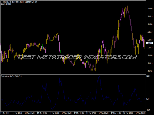Screen dimensions: 154x115
Task: Select the Chaikin Volatility(10,EMA) indicator label
Action: 10,76
